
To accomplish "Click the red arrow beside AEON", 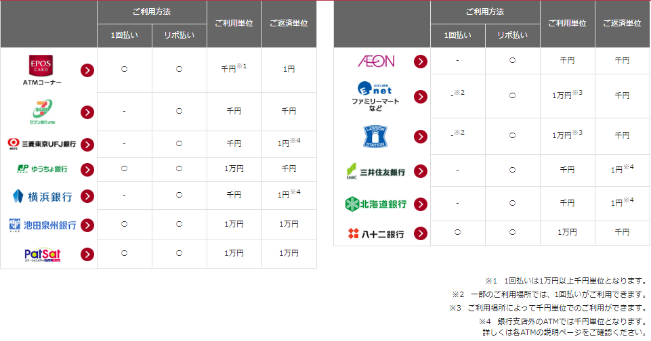I will pyautogui.click(x=421, y=62).
